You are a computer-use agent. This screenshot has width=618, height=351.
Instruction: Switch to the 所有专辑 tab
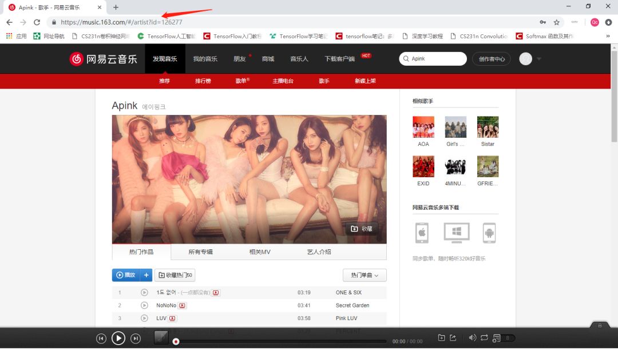point(200,252)
